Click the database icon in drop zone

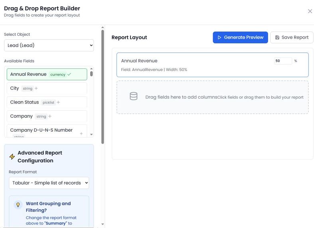(134, 96)
